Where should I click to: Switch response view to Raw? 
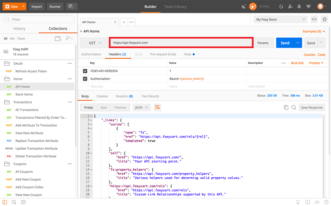click(104, 107)
